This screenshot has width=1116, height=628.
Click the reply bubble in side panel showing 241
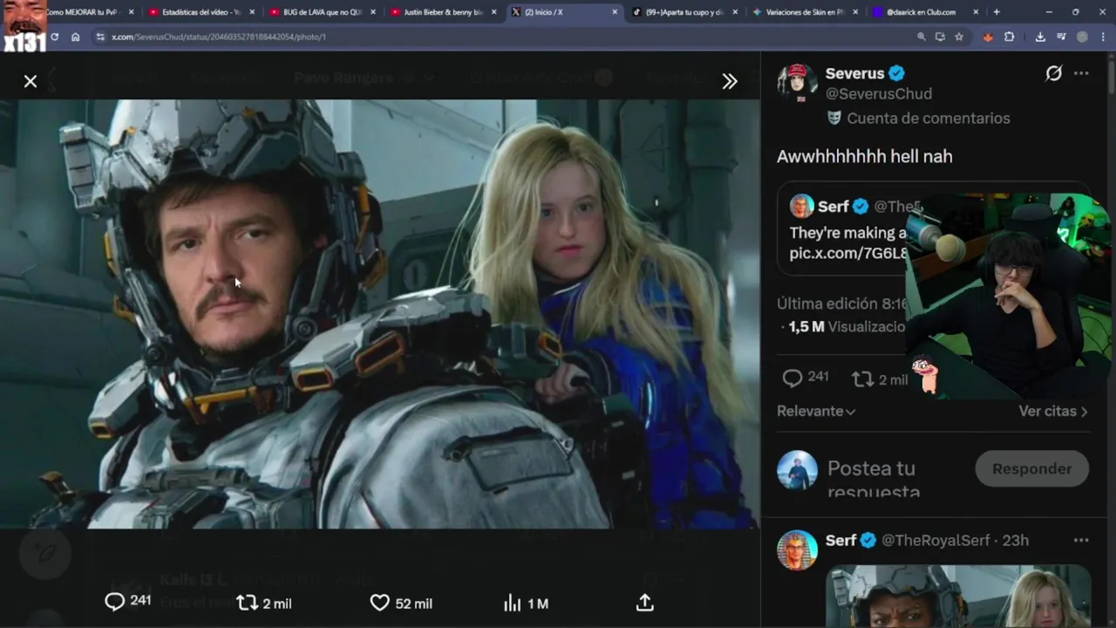792,378
